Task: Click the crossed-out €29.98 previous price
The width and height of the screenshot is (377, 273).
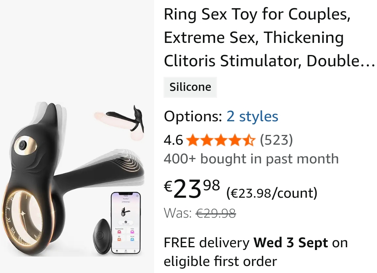Action: (x=216, y=213)
